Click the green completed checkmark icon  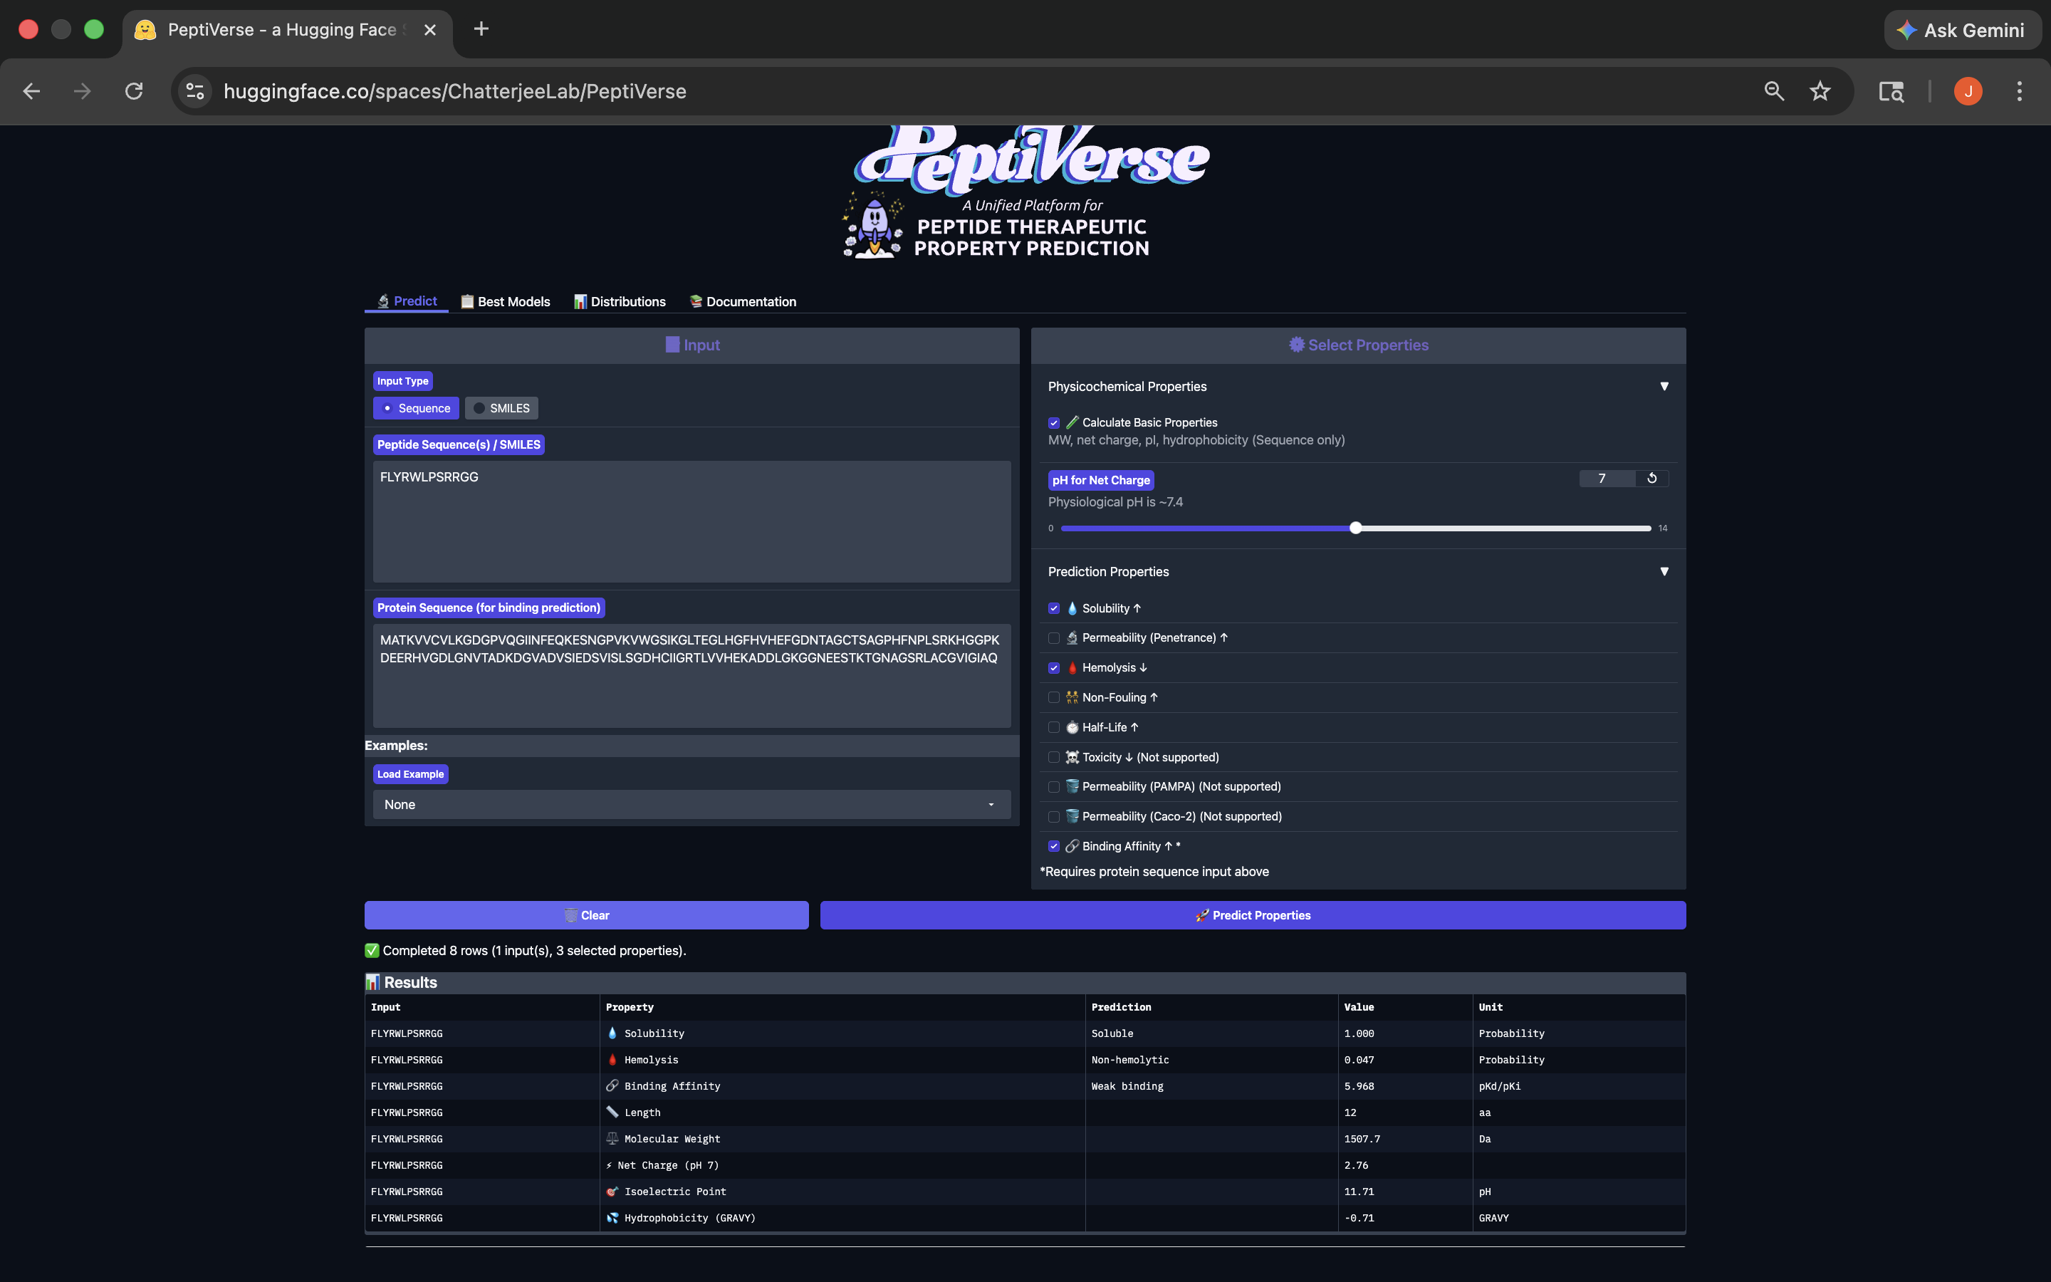372,951
